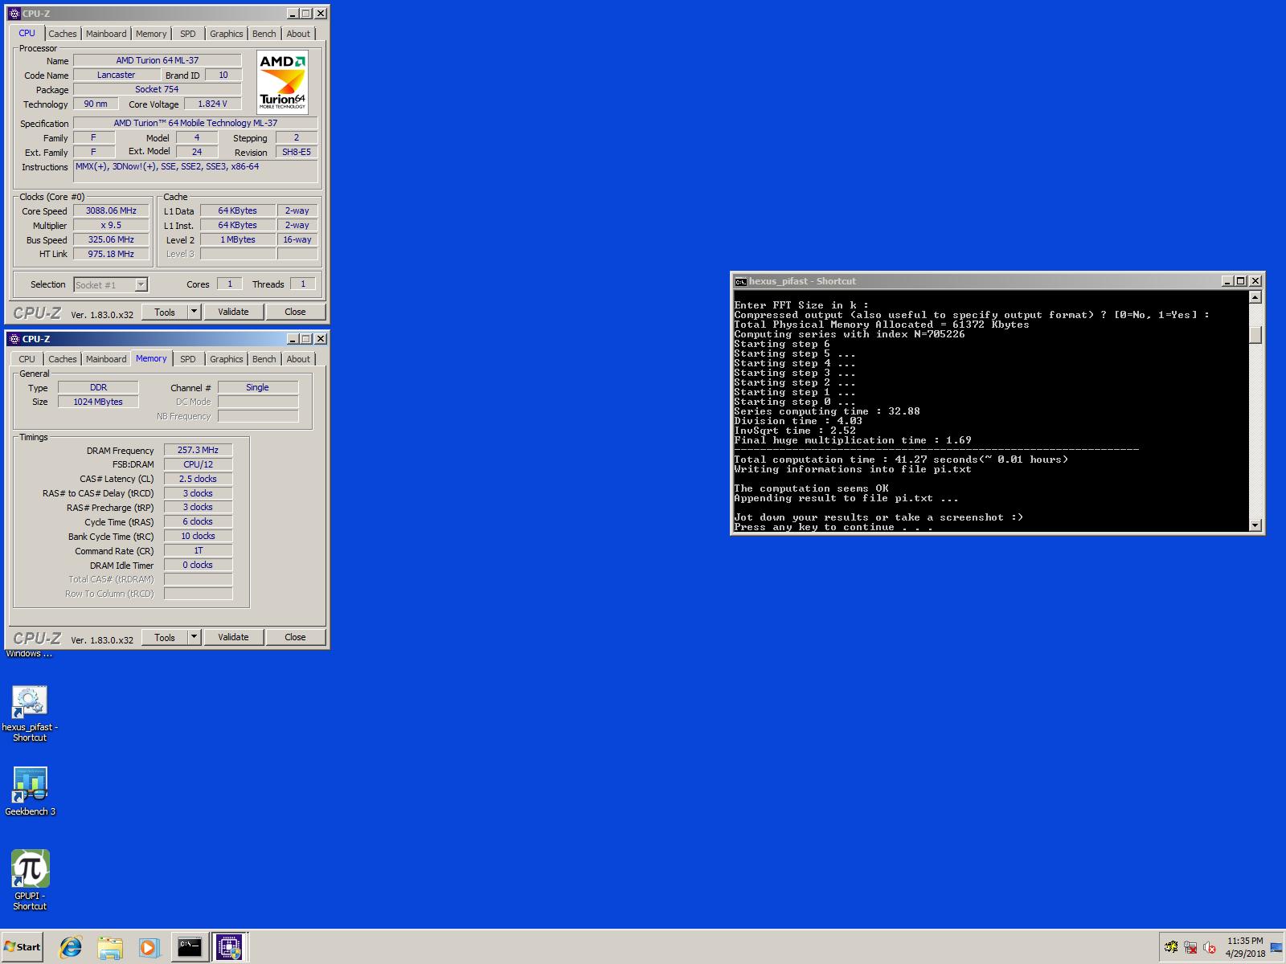Click the Code Name Lancaster field
The height and width of the screenshot is (964, 1286).
coord(117,75)
